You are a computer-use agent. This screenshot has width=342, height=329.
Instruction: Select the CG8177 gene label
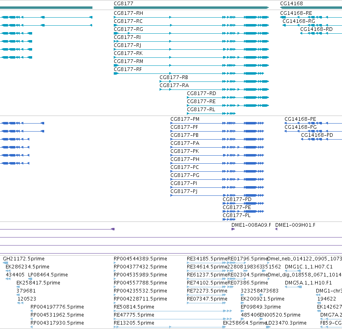click(x=123, y=4)
